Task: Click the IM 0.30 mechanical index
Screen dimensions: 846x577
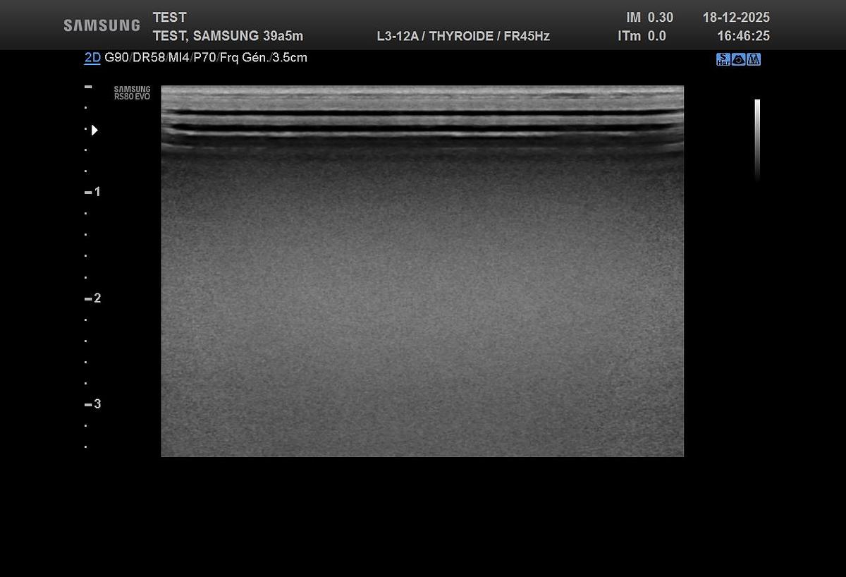Action: 649,18
